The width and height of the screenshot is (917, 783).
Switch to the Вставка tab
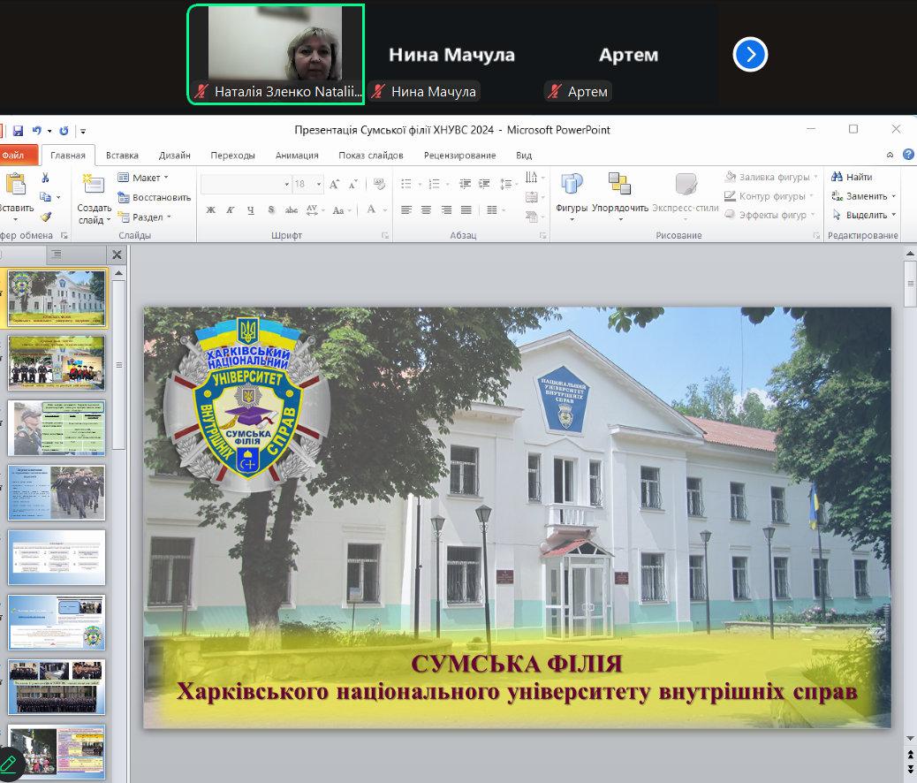point(122,156)
